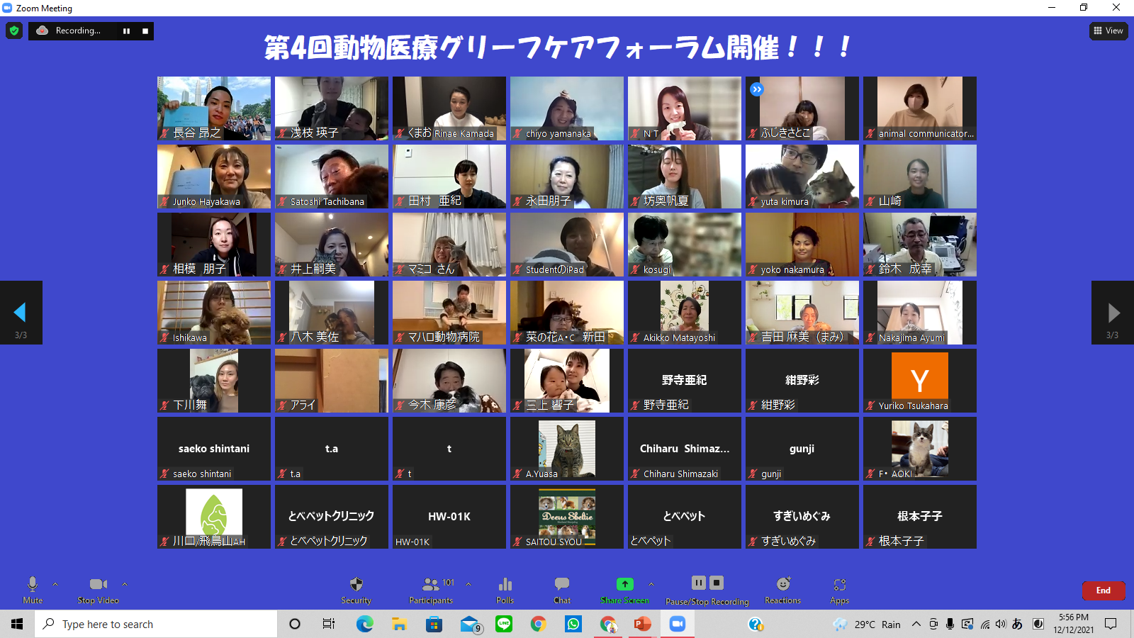This screenshot has height=638, width=1134.
Task: Expand audio options arrow beside Mute
Action: (x=55, y=584)
